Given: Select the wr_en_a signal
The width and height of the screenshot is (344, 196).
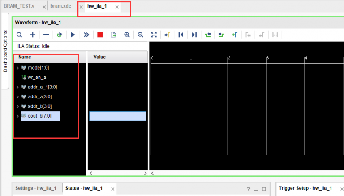Looking at the screenshot, I should point(37,77).
